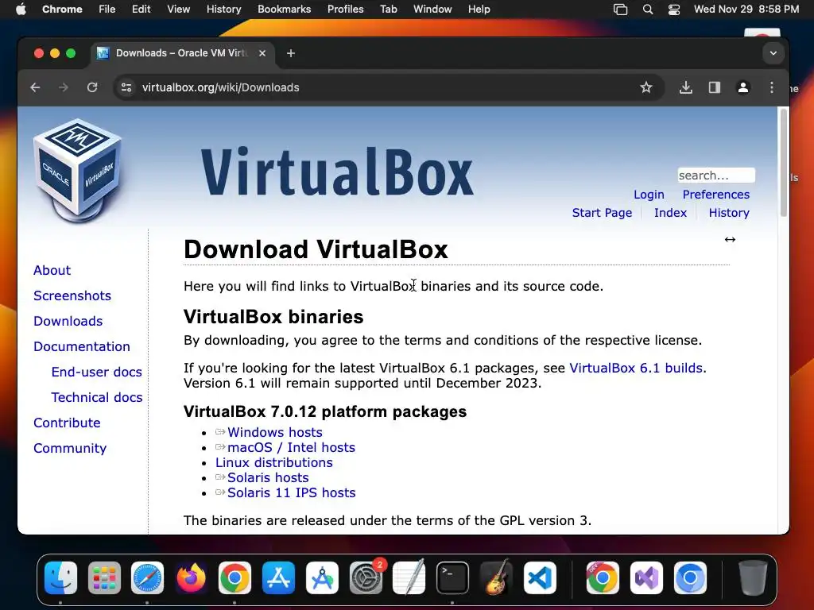
Task: Open the History wiki link
Action: pyautogui.click(x=729, y=213)
